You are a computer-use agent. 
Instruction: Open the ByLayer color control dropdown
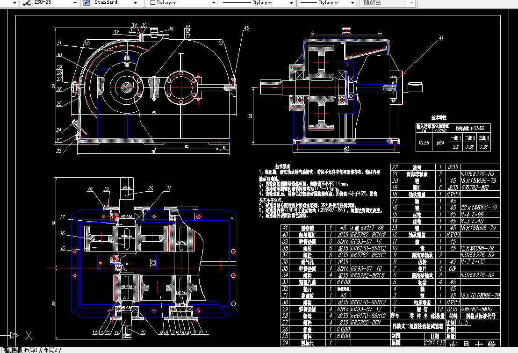click(x=213, y=3)
